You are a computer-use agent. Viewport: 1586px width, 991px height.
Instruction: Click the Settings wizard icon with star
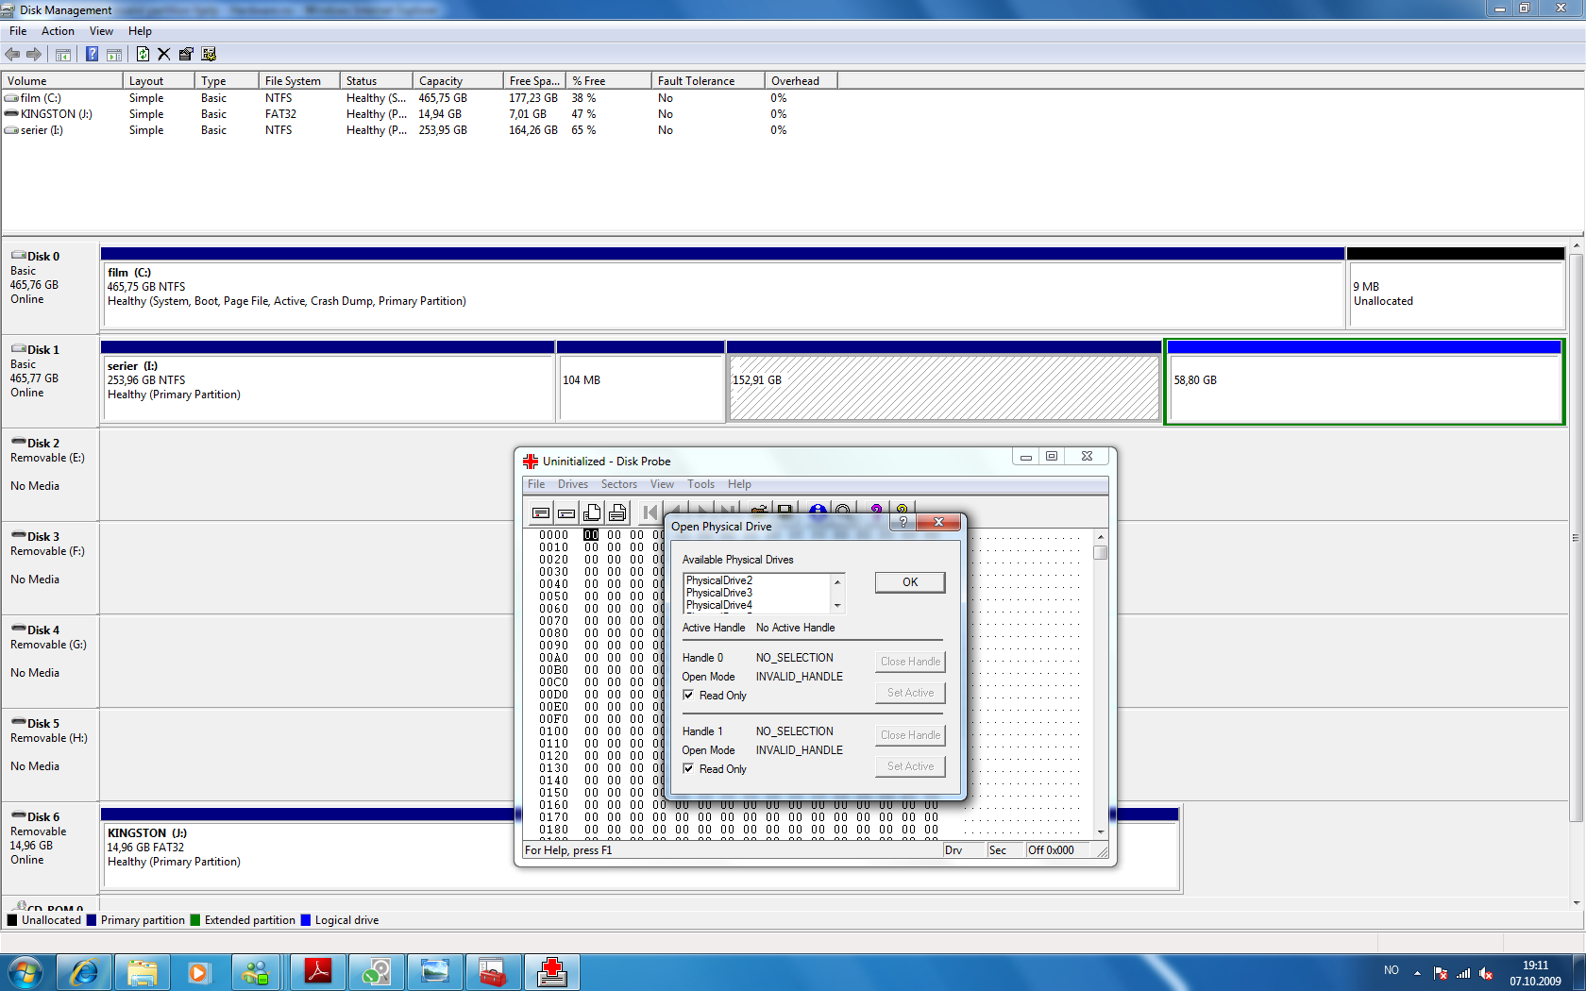click(209, 55)
